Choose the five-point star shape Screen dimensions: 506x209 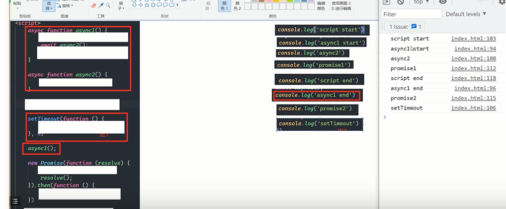(x=147, y=5)
